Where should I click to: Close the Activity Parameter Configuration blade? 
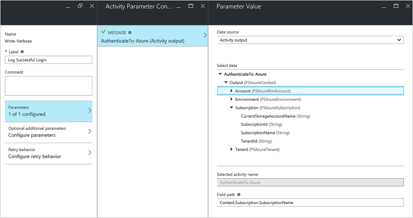pos(203,6)
